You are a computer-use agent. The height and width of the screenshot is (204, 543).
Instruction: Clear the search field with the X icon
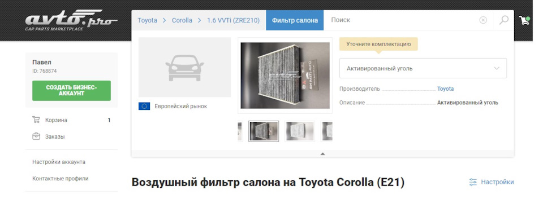482,20
